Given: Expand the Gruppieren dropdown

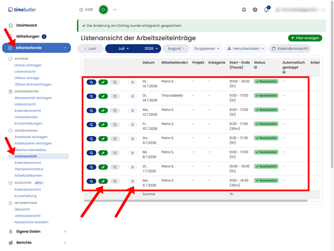Looking at the screenshot, I should pyautogui.click(x=207, y=49).
